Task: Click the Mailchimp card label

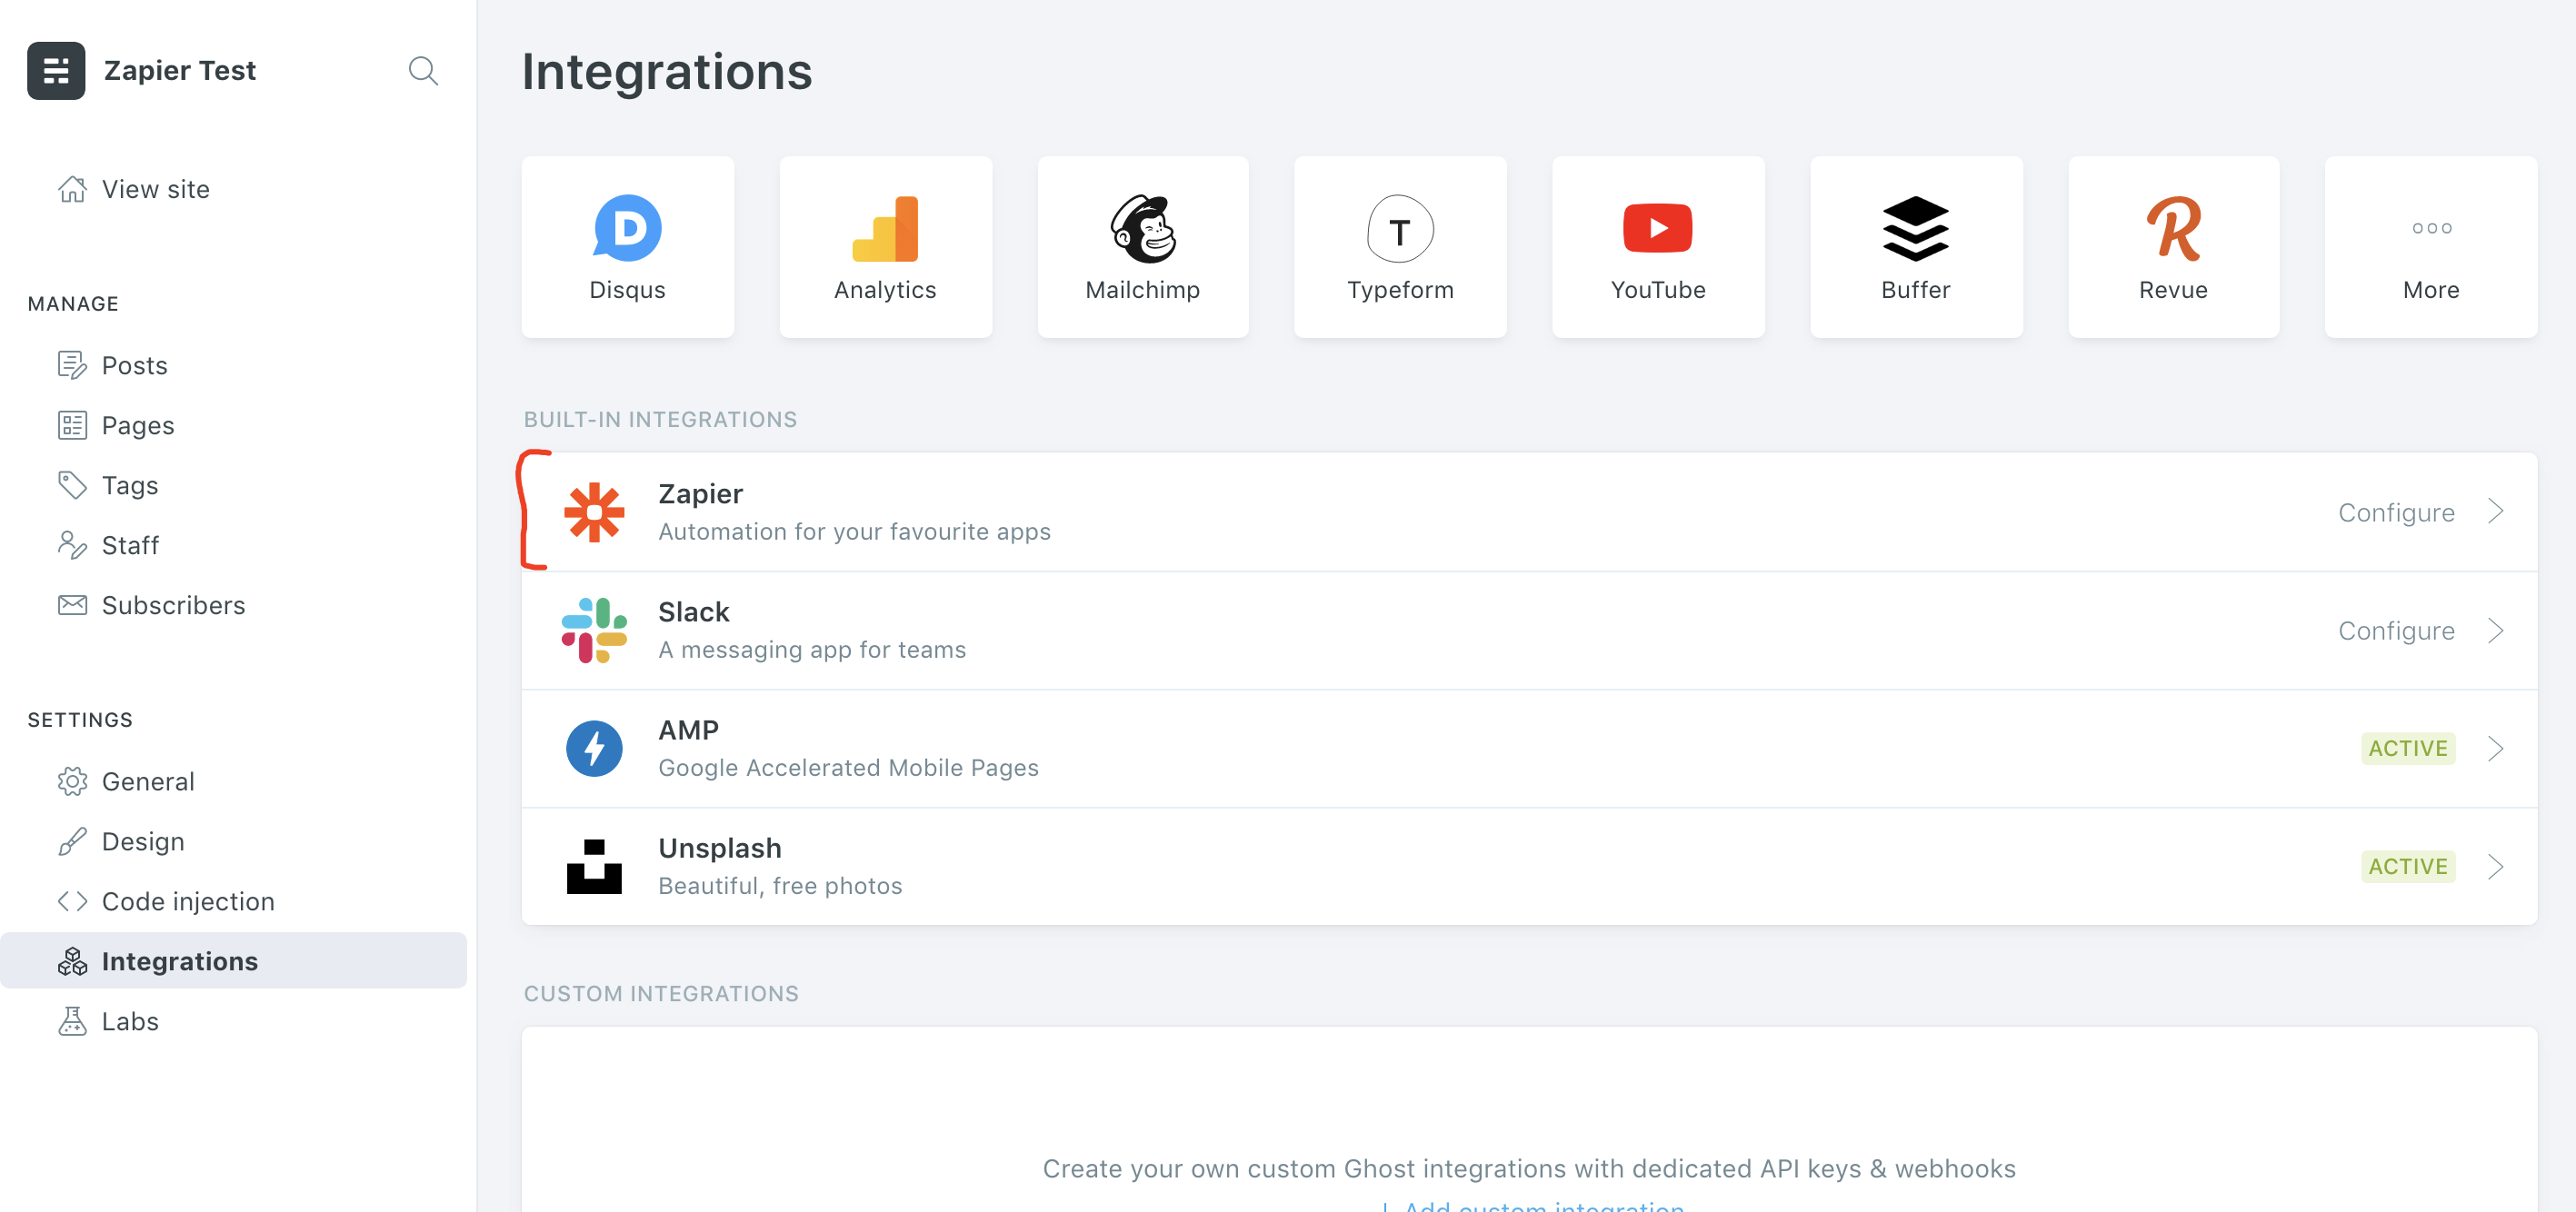Action: point(1143,289)
